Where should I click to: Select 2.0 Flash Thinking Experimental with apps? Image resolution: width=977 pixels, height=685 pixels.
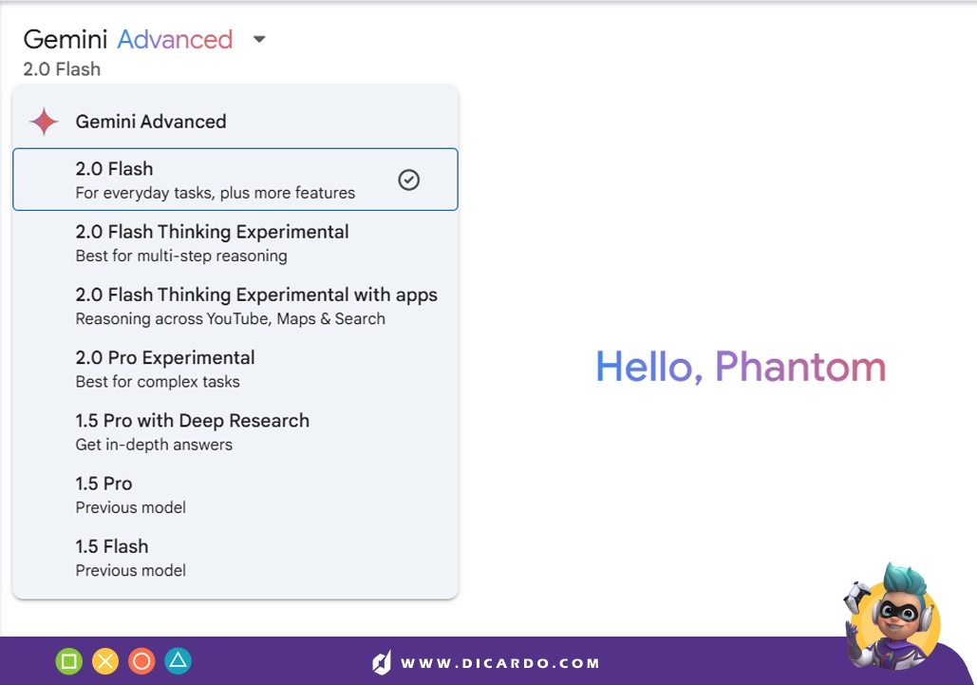coord(235,306)
